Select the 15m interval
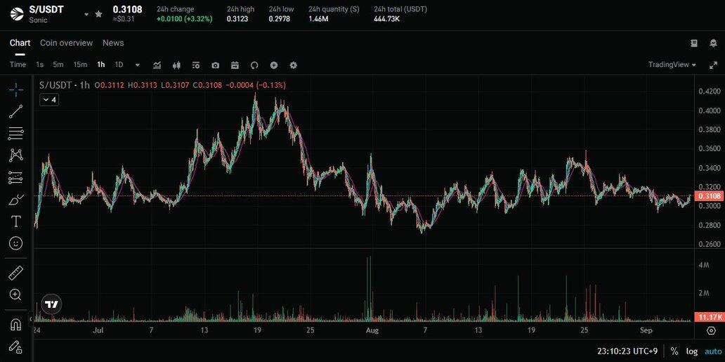This screenshot has height=362, width=725. coord(80,65)
